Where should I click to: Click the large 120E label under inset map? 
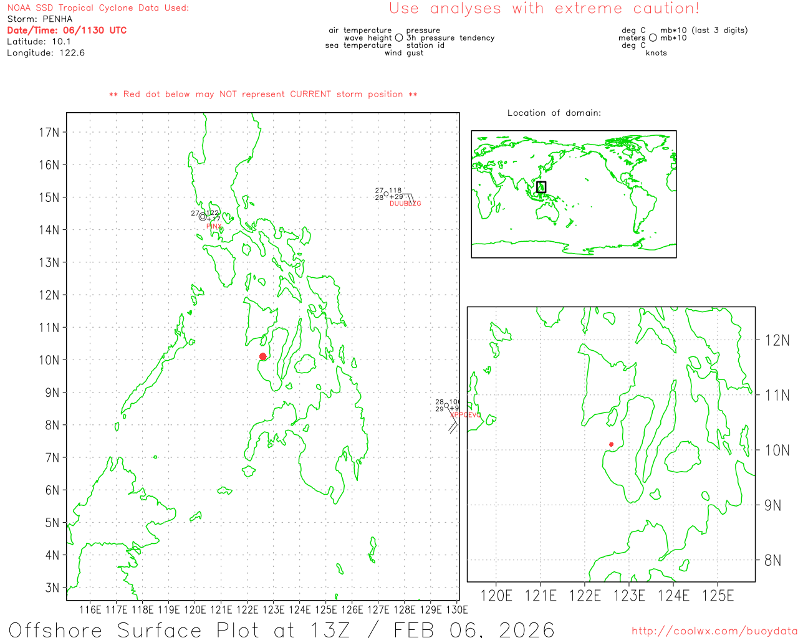(496, 596)
